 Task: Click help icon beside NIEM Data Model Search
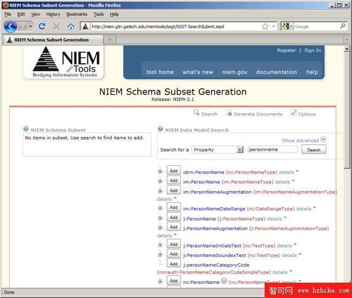coord(160,128)
